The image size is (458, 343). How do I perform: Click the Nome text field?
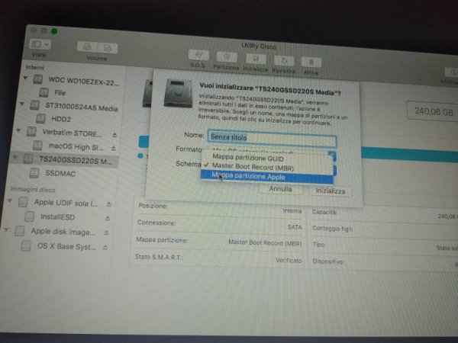[273, 138]
